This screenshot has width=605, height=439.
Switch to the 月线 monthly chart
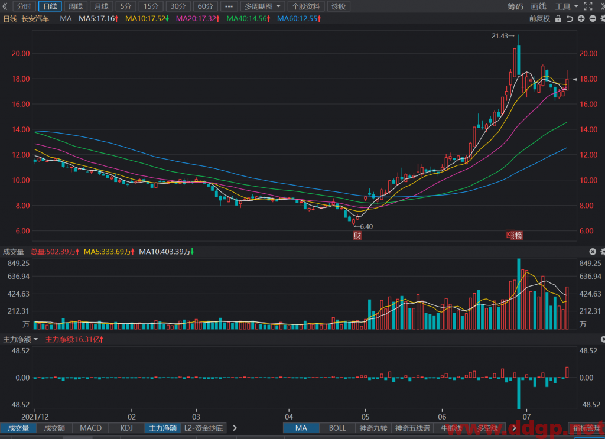[x=102, y=6]
